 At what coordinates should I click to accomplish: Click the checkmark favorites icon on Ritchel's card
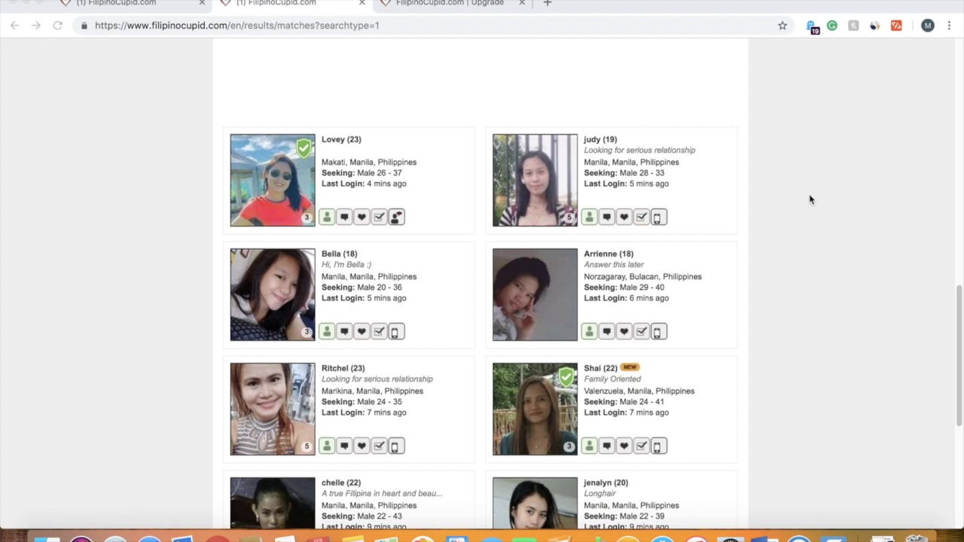[379, 446]
